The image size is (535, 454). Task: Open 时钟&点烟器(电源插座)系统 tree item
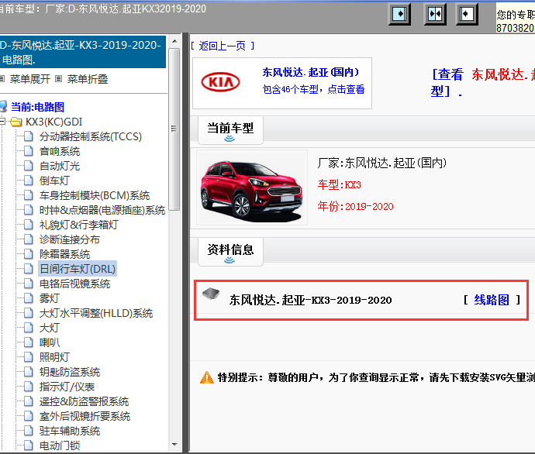[102, 210]
